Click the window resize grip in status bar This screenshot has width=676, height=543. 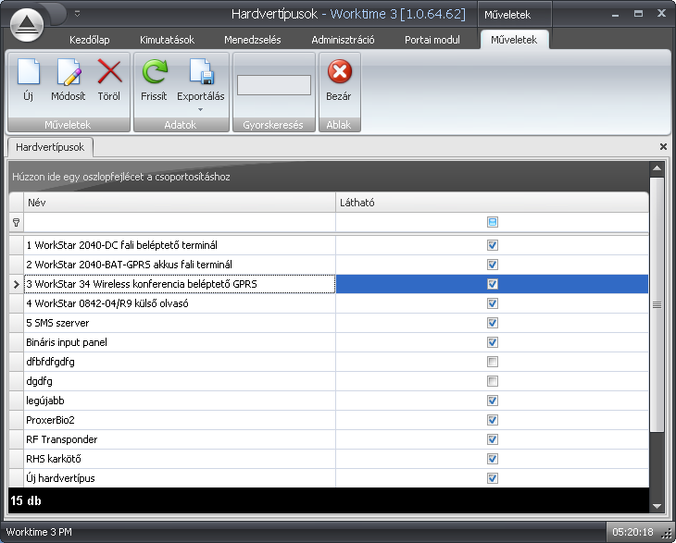click(x=667, y=534)
